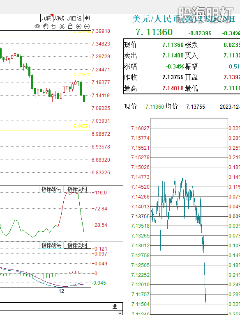Click the download arrow icon at bottom
Screen dimensions: 240x315
[115, 306]
